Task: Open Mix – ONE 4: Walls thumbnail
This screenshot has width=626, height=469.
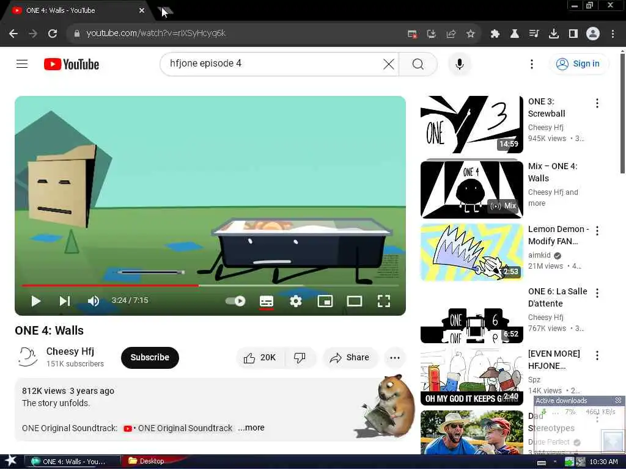Action: click(x=471, y=189)
